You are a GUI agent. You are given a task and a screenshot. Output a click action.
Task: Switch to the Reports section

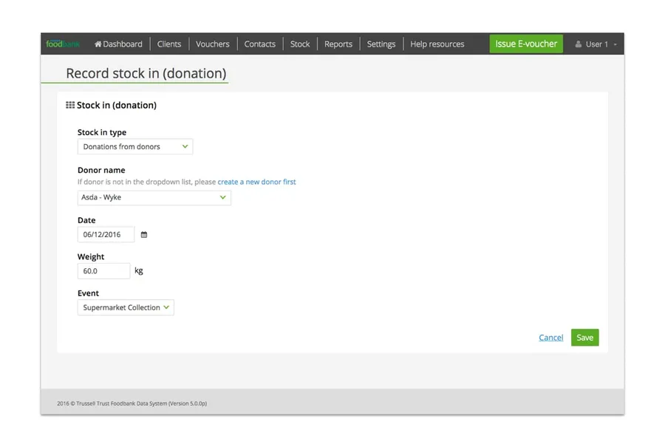(x=338, y=44)
